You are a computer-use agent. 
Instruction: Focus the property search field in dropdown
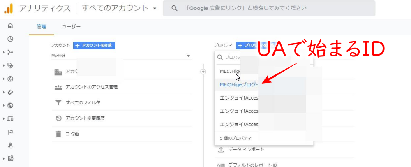click(264, 57)
